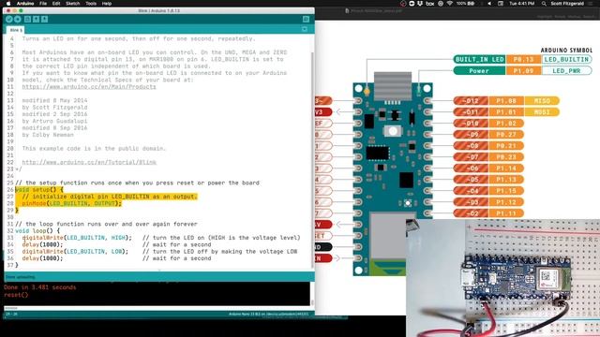Click the ~D12 pin label
600x337 pixels.
[x=471, y=101]
